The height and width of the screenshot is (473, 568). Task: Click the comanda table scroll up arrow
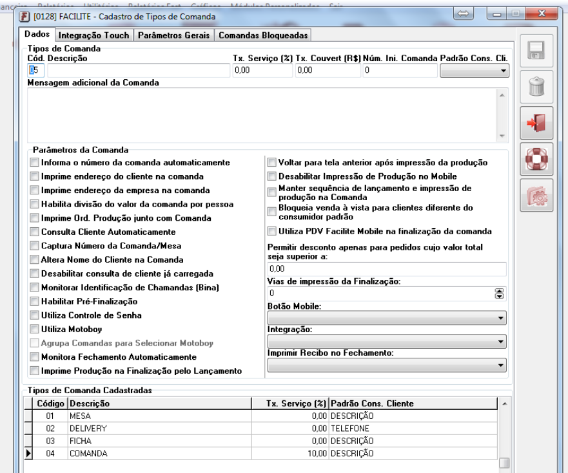pyautogui.click(x=504, y=403)
